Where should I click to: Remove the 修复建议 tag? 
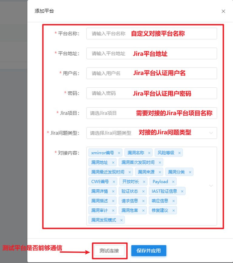tap(174, 211)
